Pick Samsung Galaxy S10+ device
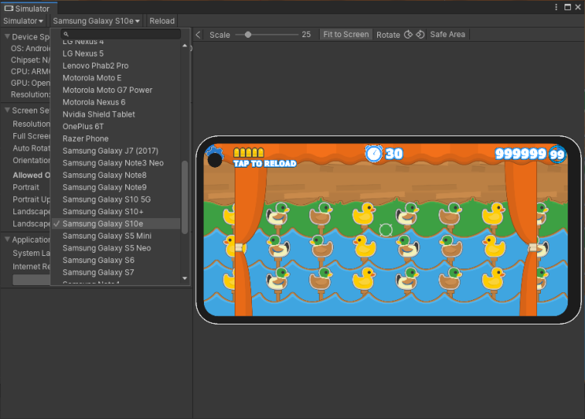The width and height of the screenshot is (585, 419). 116,212
